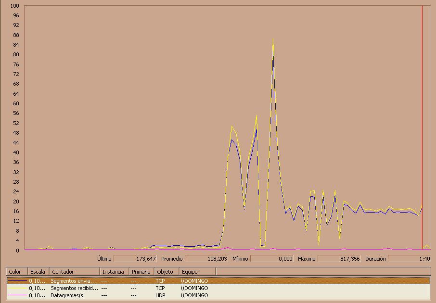Click the Duración value field
The width and height of the screenshot is (436, 303).
coord(410,259)
